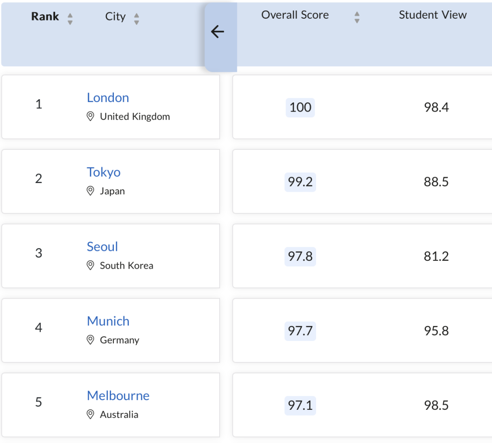
Task: Click location pin beside South Korea
Action: [x=90, y=265]
